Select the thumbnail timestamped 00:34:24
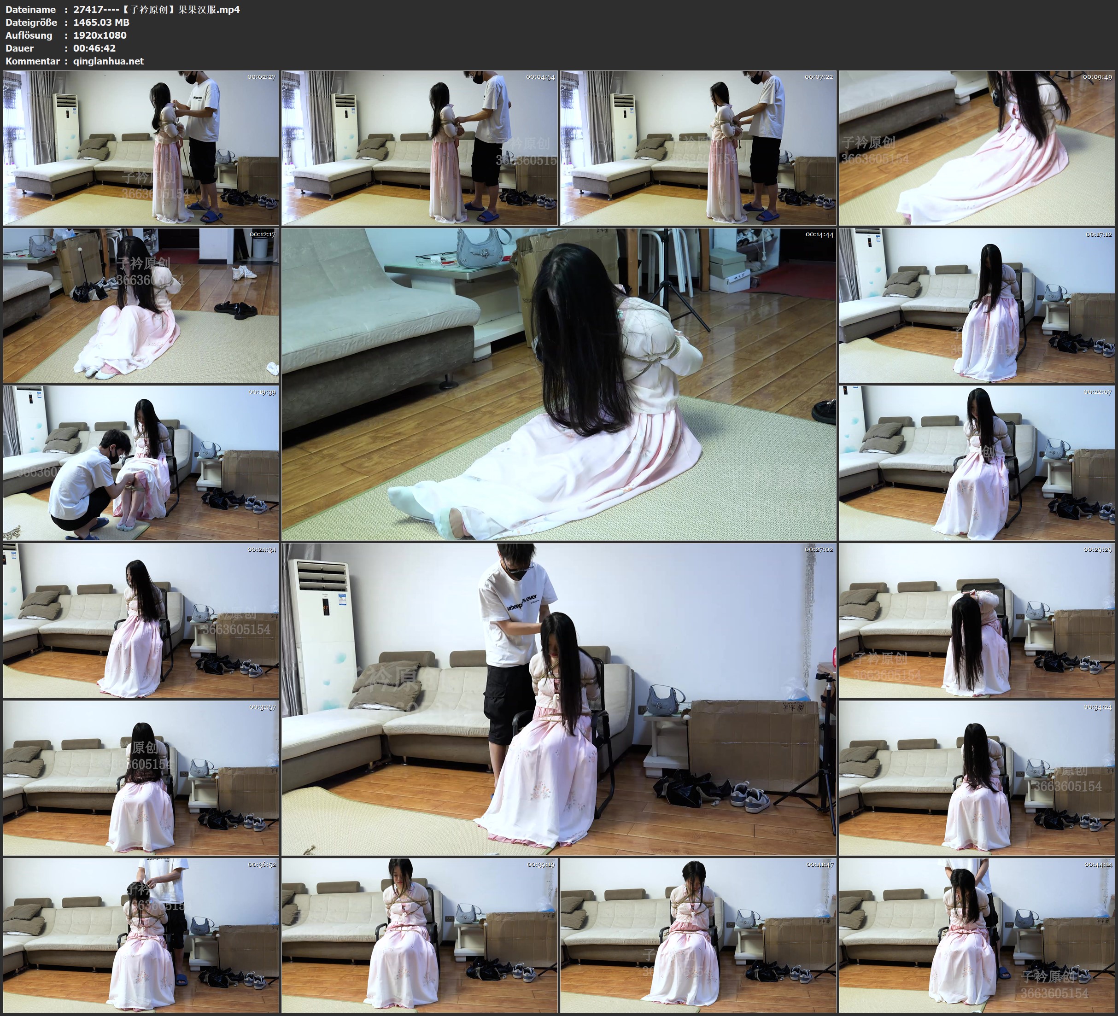1118x1016 pixels. 977,777
